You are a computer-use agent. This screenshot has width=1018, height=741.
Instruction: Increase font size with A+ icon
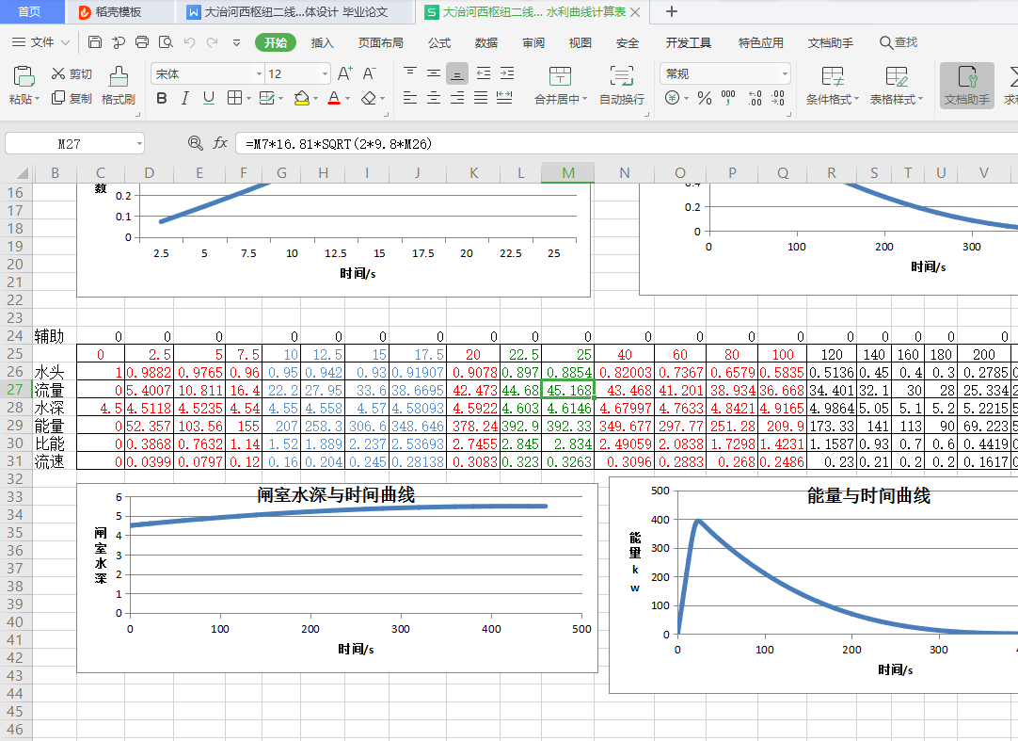tap(344, 73)
